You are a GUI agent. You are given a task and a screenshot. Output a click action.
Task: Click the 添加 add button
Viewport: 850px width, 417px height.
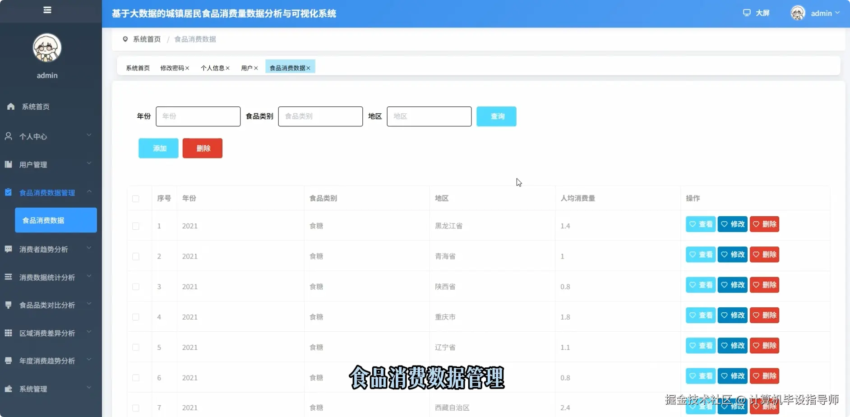[x=158, y=148]
